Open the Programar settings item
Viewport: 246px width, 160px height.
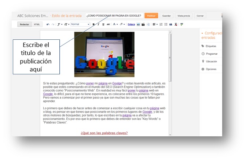[211, 54]
